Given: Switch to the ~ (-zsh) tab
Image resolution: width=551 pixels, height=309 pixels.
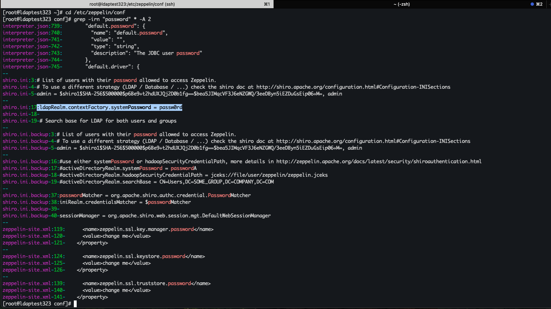Looking at the screenshot, I should 402,4.
